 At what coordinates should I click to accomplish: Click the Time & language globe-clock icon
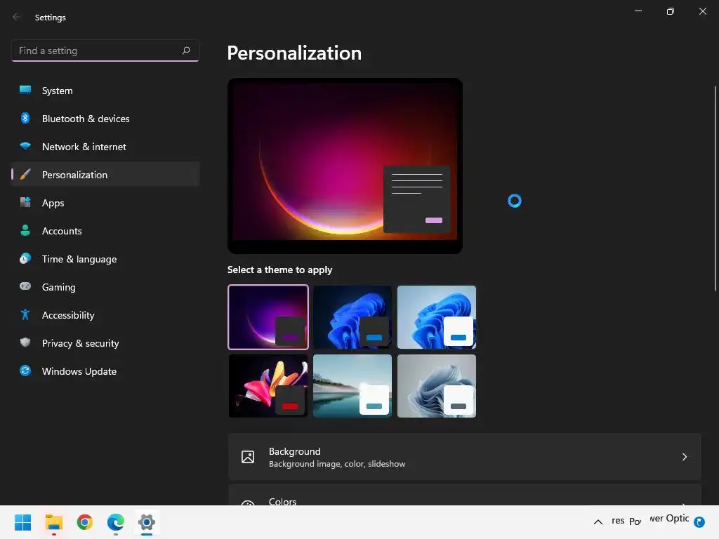tap(25, 258)
